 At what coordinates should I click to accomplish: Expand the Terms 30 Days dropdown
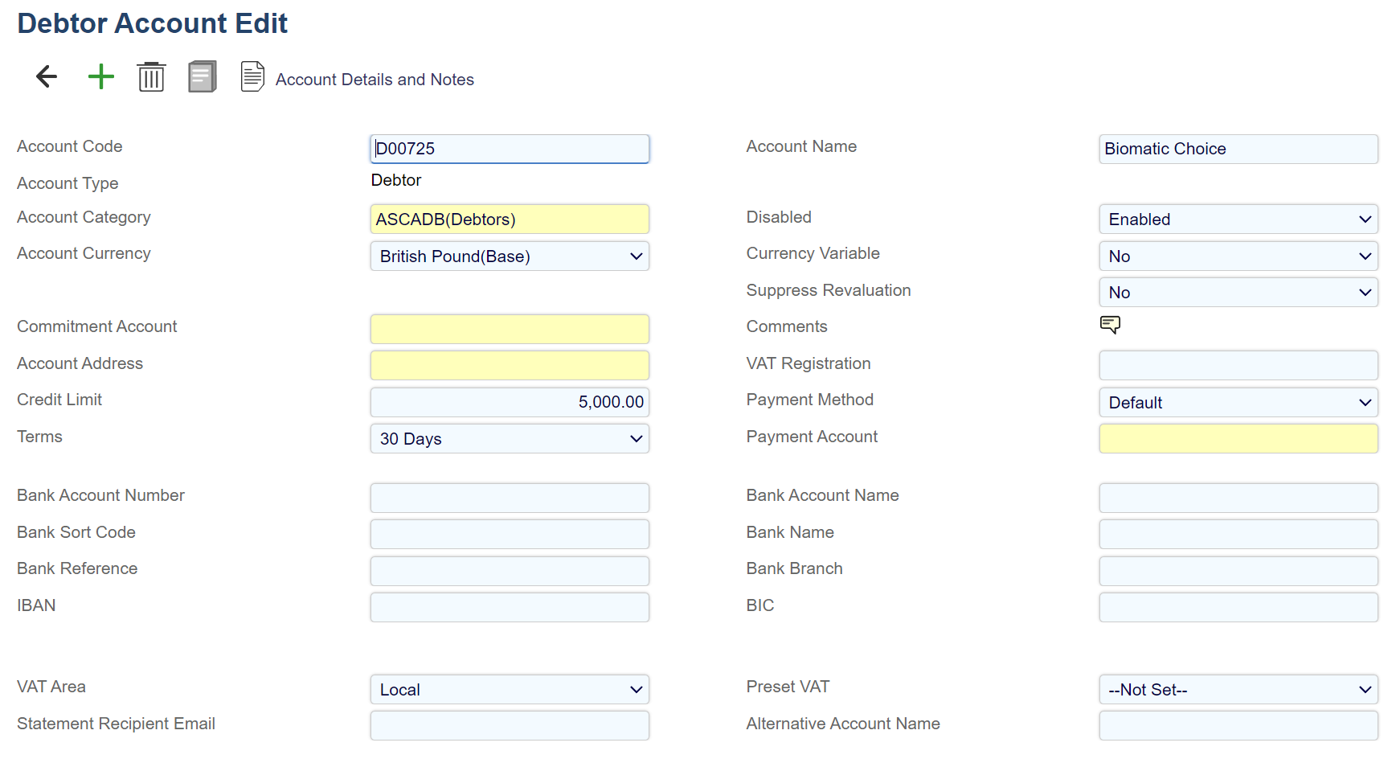[x=510, y=439]
